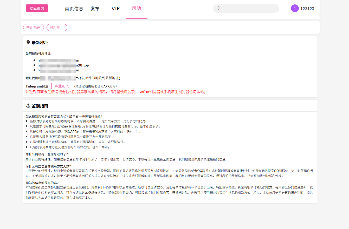Go to the 发布 page

[x=95, y=9]
